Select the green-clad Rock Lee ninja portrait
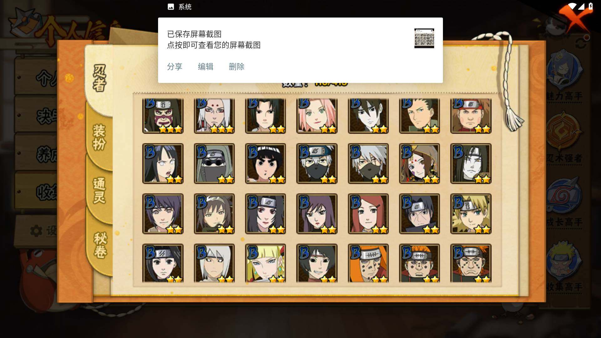Screen dimensions: 601x338 click(265, 163)
